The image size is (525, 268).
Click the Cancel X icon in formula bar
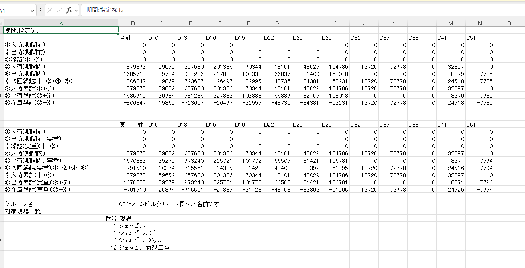(x=50, y=10)
